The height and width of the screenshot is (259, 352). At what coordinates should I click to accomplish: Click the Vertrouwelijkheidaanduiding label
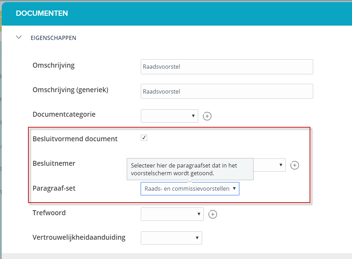point(79,237)
